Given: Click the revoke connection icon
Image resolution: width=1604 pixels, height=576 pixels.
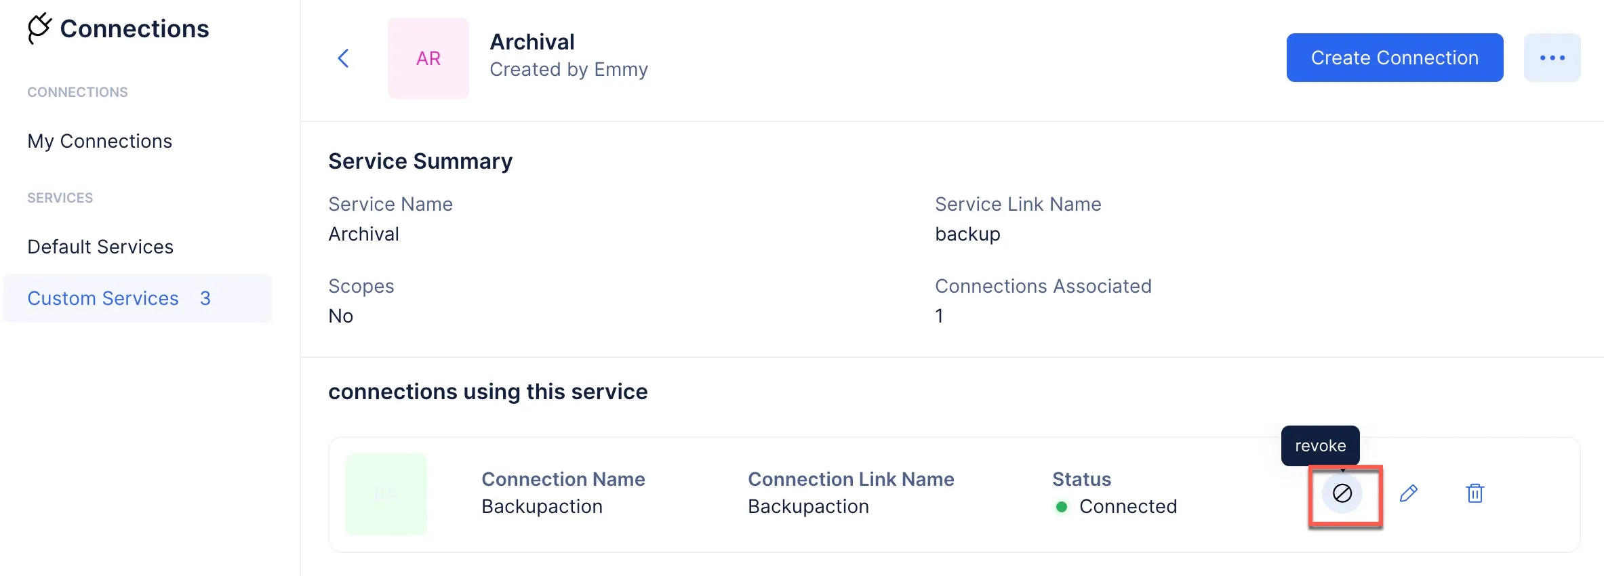Looking at the screenshot, I should tap(1342, 493).
